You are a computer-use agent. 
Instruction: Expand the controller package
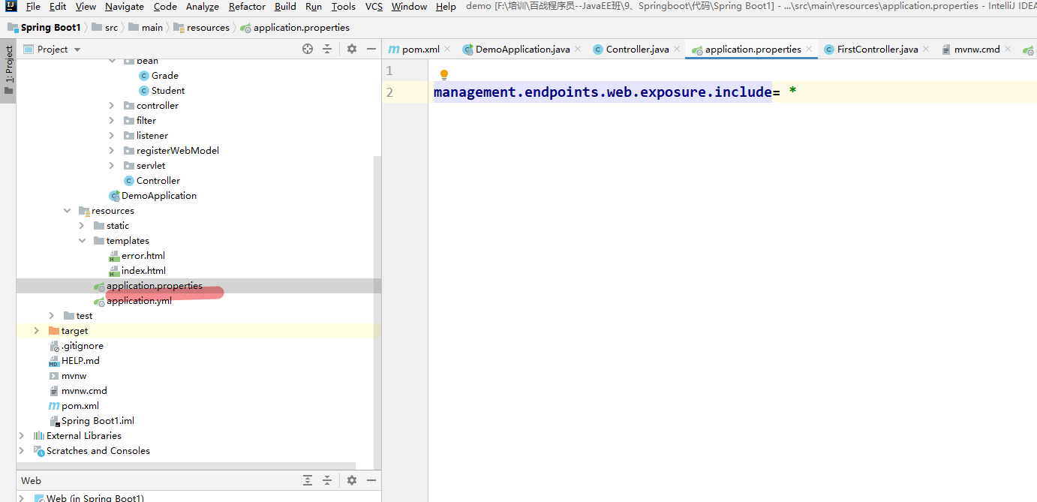112,105
